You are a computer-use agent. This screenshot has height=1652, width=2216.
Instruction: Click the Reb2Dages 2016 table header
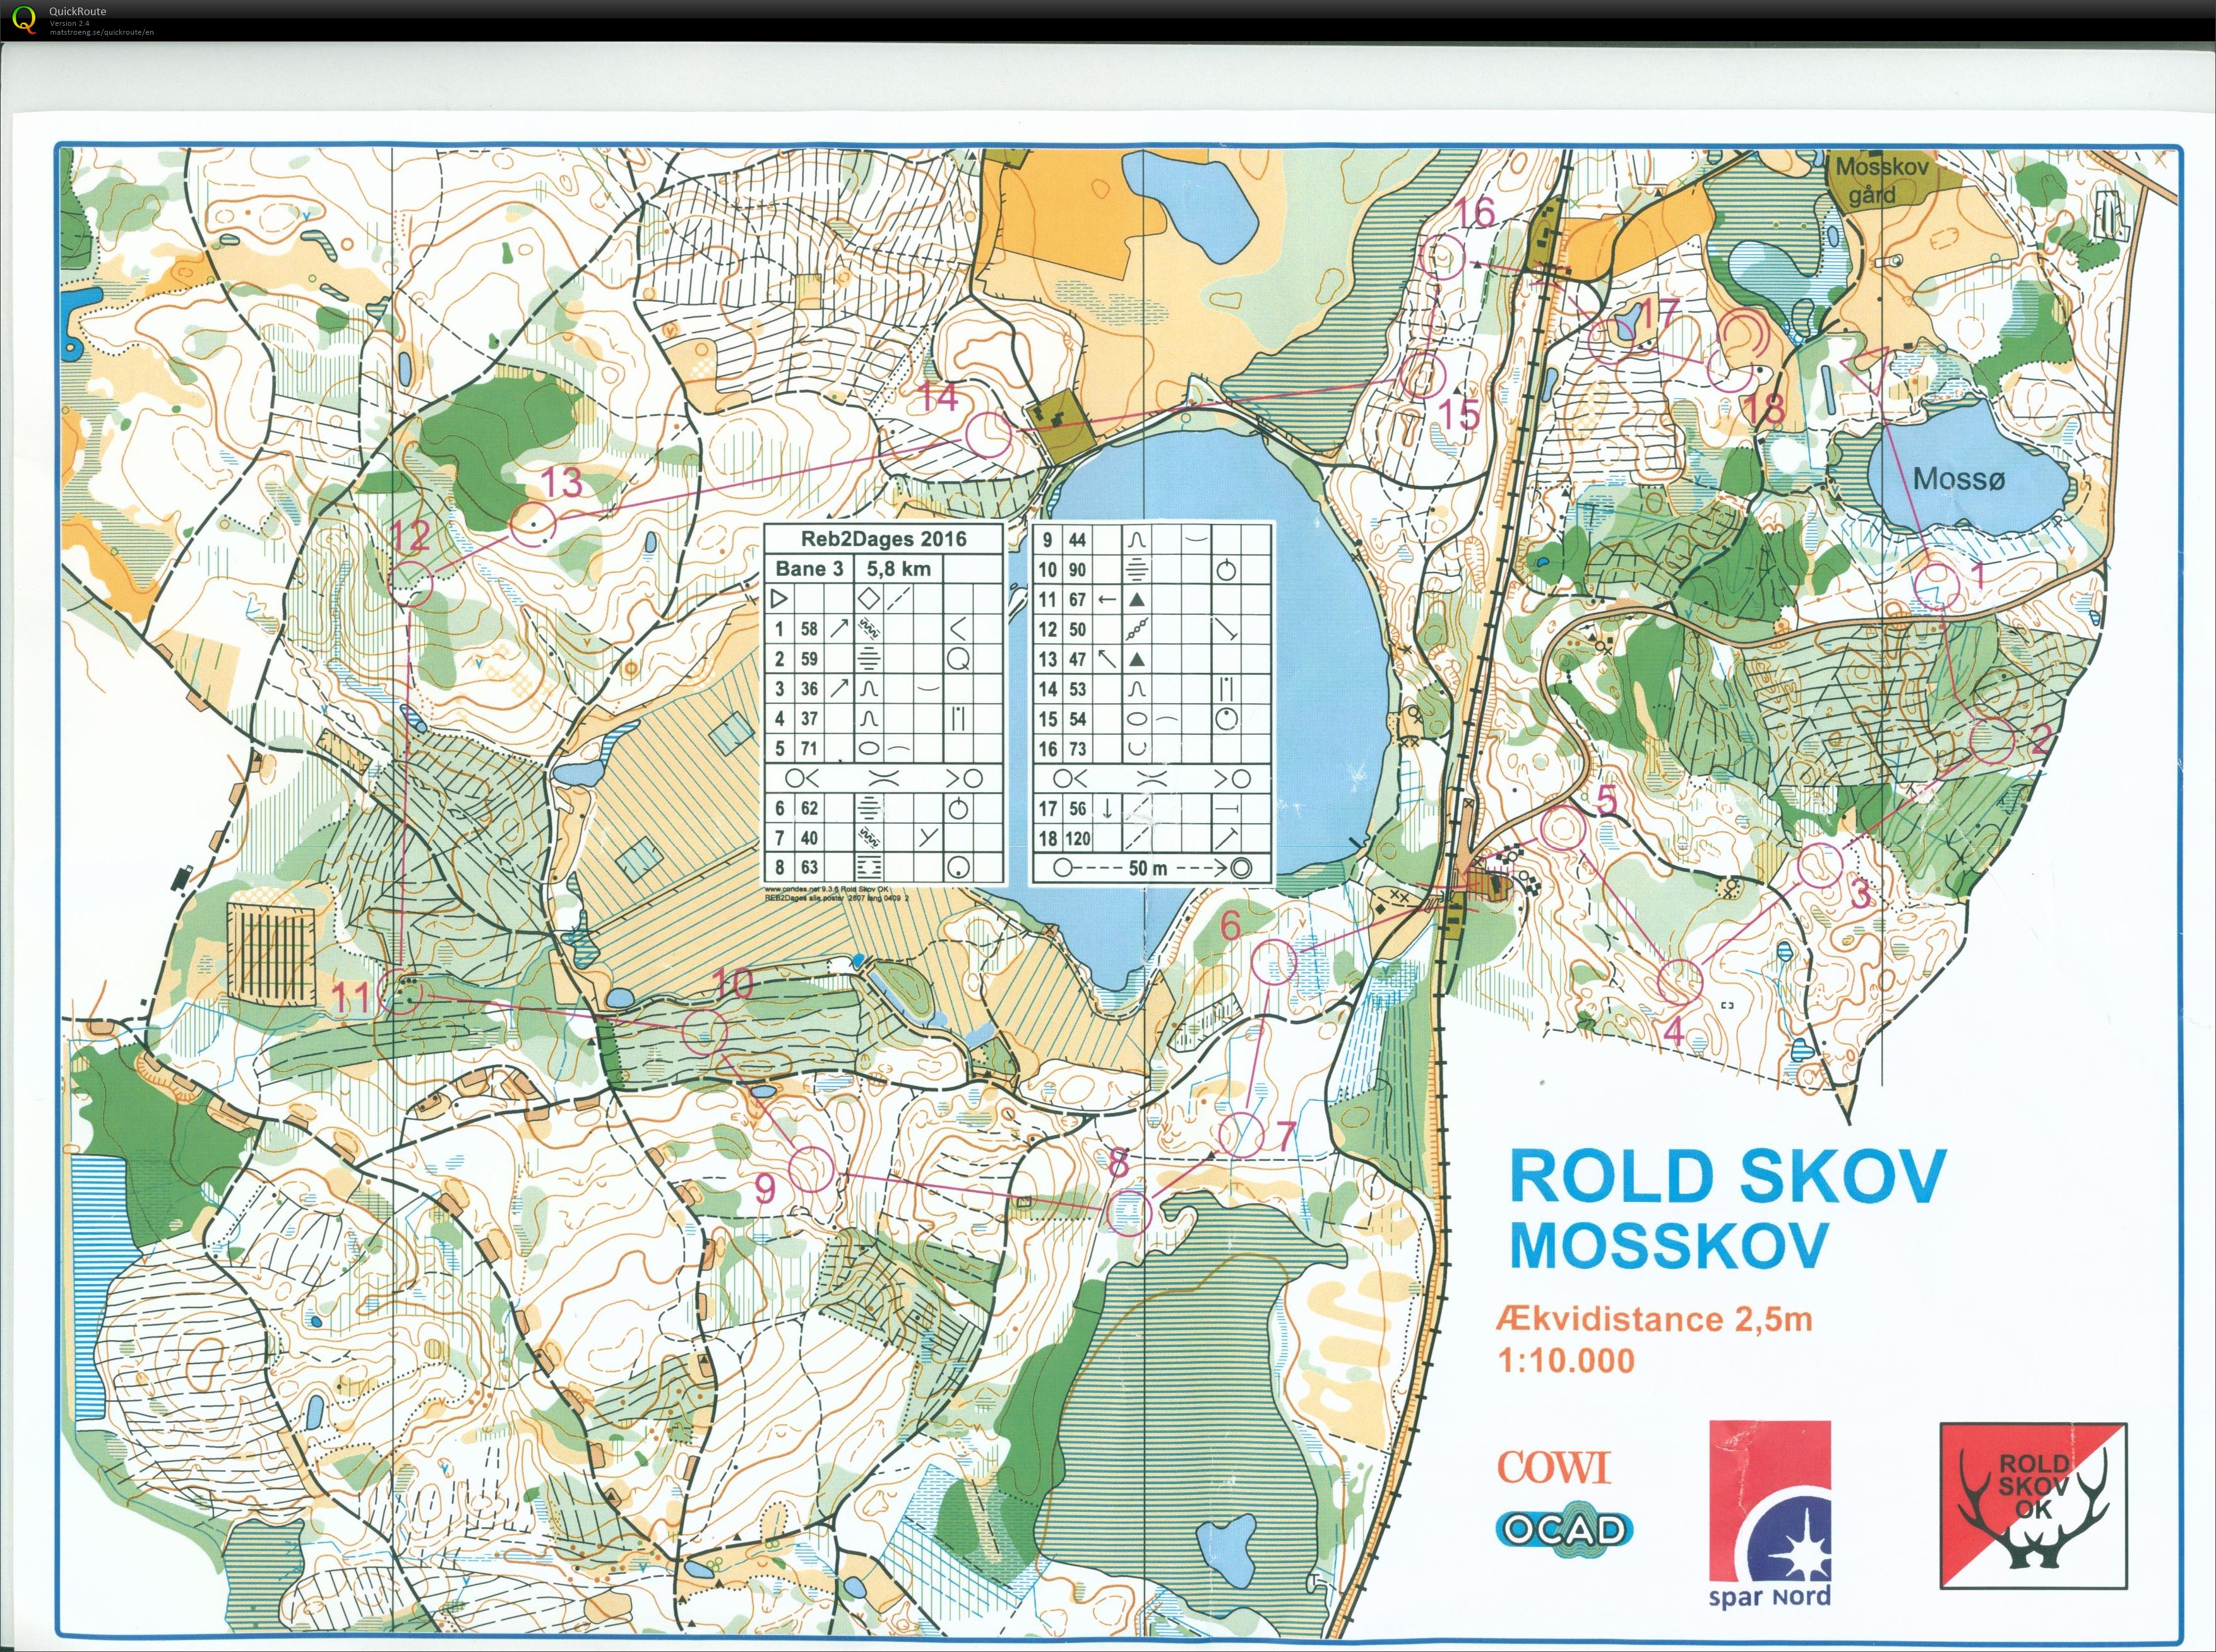(x=883, y=539)
